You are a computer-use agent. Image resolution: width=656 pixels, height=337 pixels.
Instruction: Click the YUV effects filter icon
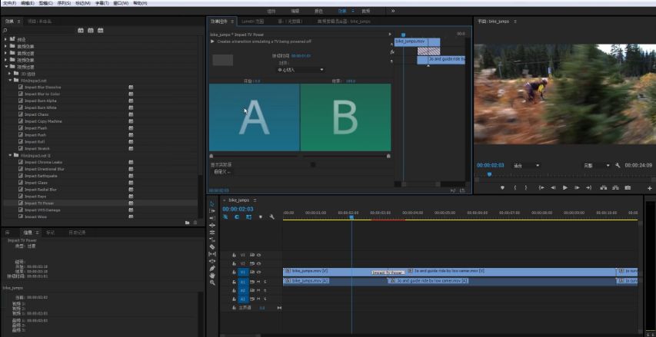coord(101,31)
